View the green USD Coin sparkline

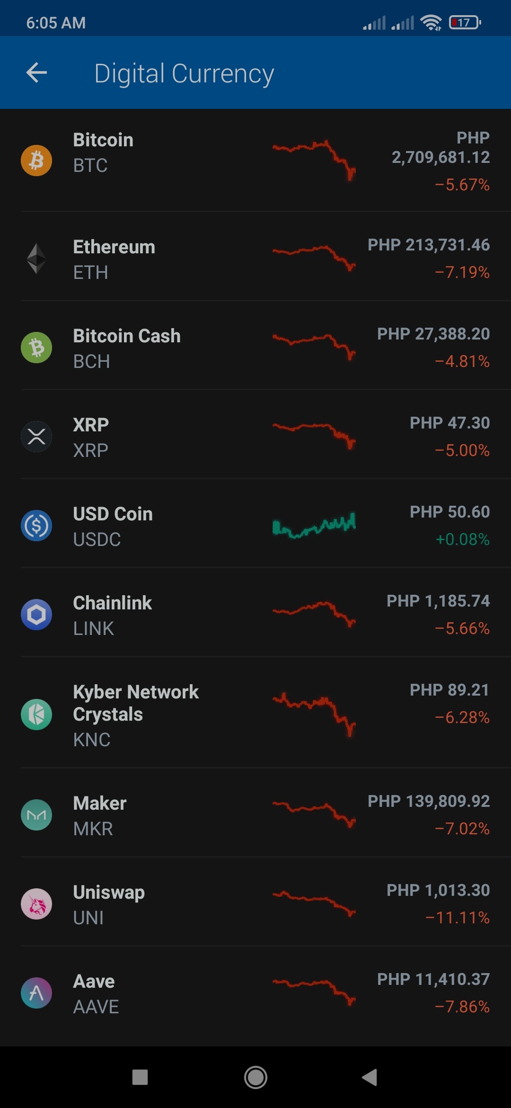pyautogui.click(x=314, y=525)
